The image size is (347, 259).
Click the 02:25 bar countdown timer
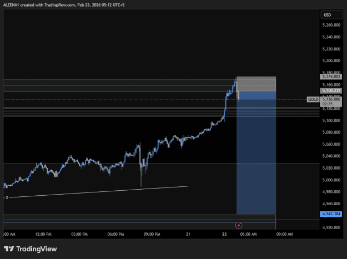328,104
